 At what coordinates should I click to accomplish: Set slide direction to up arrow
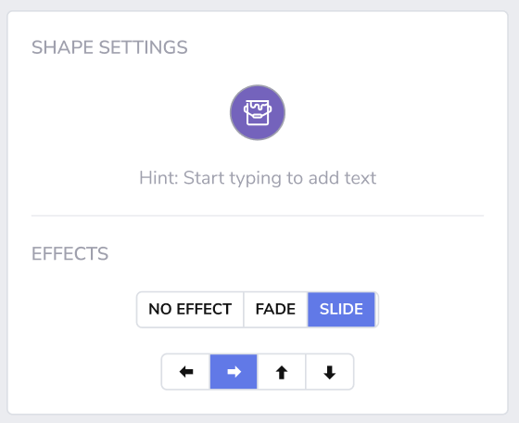(282, 372)
